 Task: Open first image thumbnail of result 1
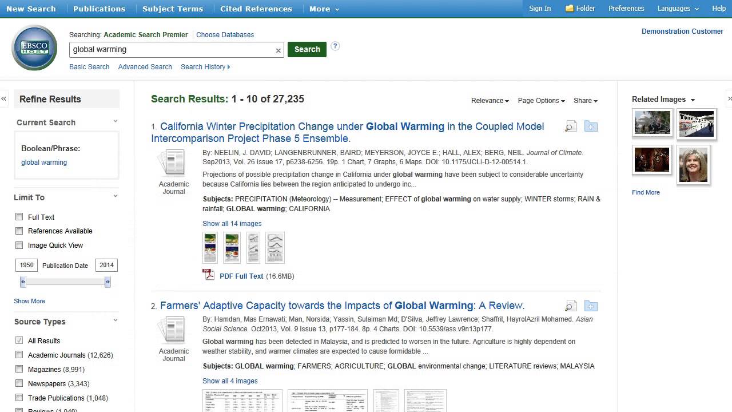pos(210,248)
